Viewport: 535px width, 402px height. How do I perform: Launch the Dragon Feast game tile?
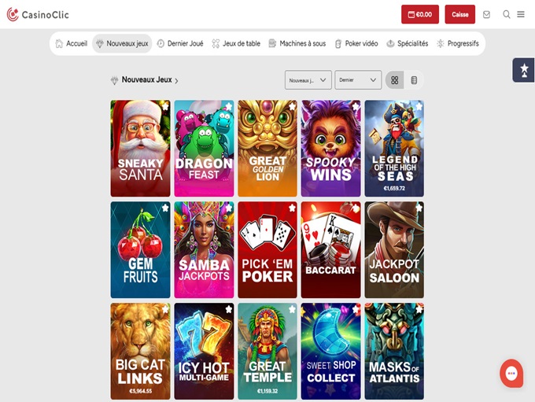click(204, 149)
